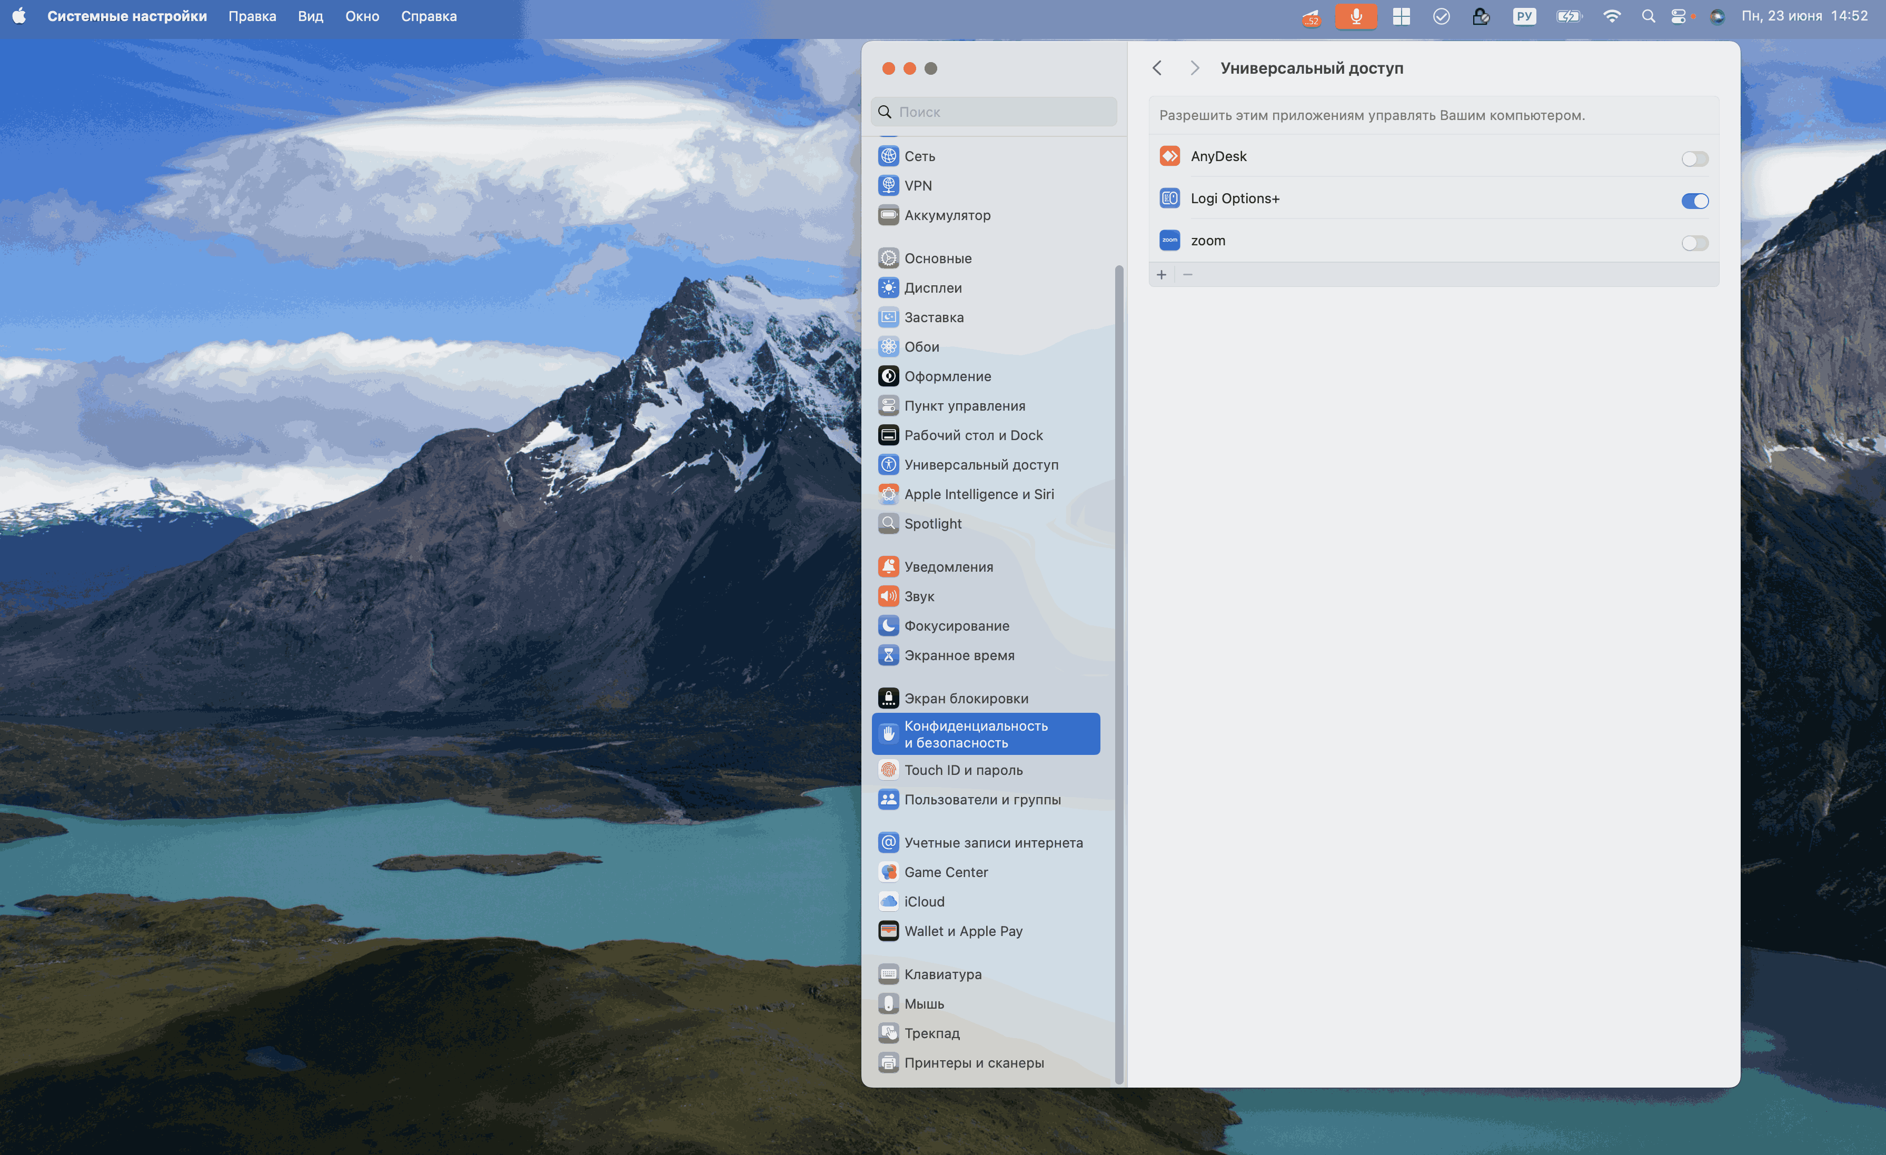Open Spotlight search in menu bar
The height and width of the screenshot is (1155, 1886).
tap(1648, 16)
